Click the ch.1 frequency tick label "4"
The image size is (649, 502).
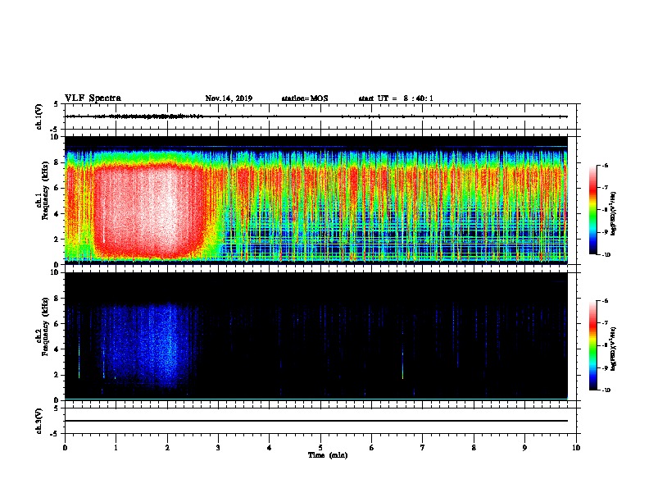pos(57,214)
